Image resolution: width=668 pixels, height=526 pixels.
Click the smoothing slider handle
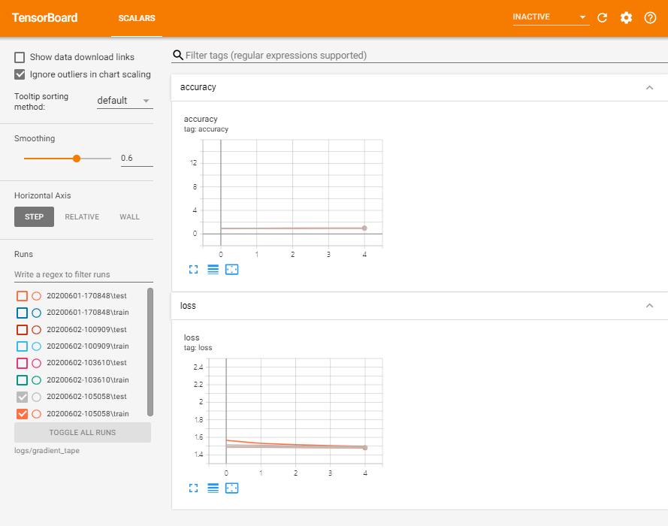(x=77, y=159)
